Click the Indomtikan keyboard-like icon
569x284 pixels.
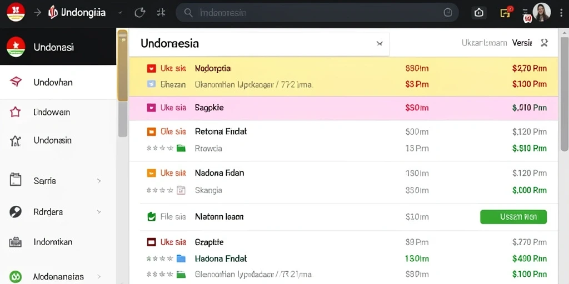15,242
